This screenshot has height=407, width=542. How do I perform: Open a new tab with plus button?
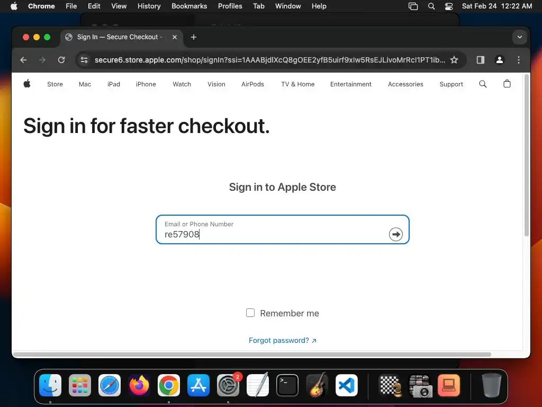pyautogui.click(x=194, y=37)
